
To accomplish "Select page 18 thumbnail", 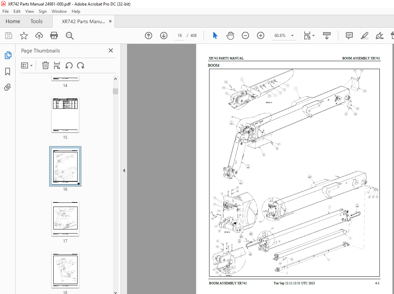I will pos(65,270).
